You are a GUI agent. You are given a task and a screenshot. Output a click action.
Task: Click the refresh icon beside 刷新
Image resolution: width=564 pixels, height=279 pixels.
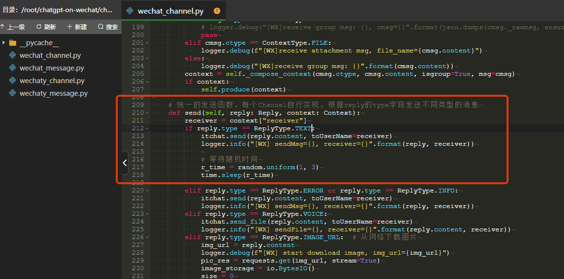39,27
